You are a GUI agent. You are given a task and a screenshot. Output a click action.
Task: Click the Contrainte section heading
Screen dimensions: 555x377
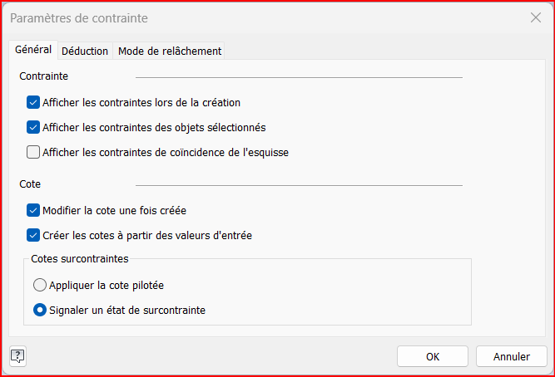click(43, 76)
